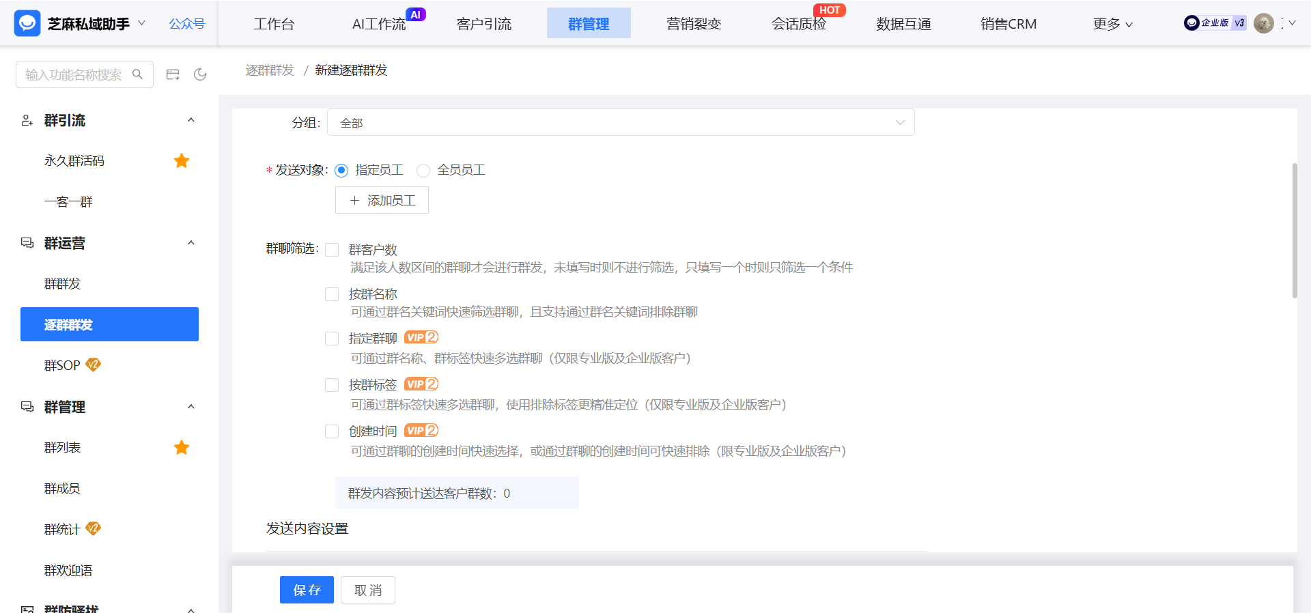Click the 群管理 sidebar section icon
The height and width of the screenshot is (613, 1311).
coord(27,407)
